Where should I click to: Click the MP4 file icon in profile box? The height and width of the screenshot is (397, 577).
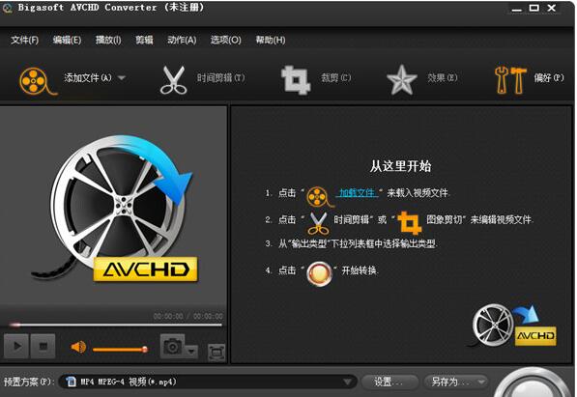[71, 382]
